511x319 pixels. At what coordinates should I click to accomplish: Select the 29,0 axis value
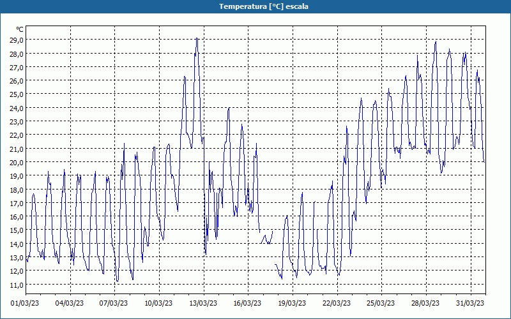pyautogui.click(x=17, y=40)
